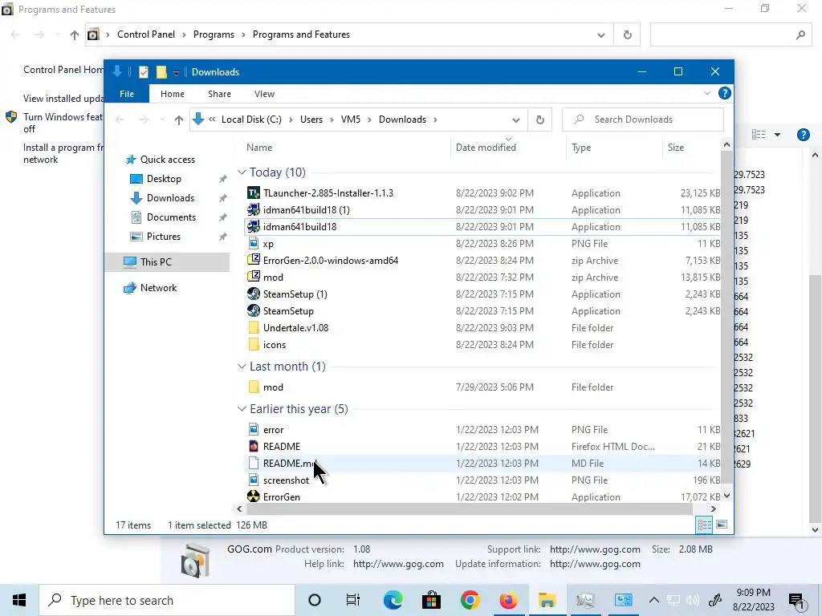Click the ErrorGen-2.0.0-windows-amd64 zip icon

coord(254,260)
